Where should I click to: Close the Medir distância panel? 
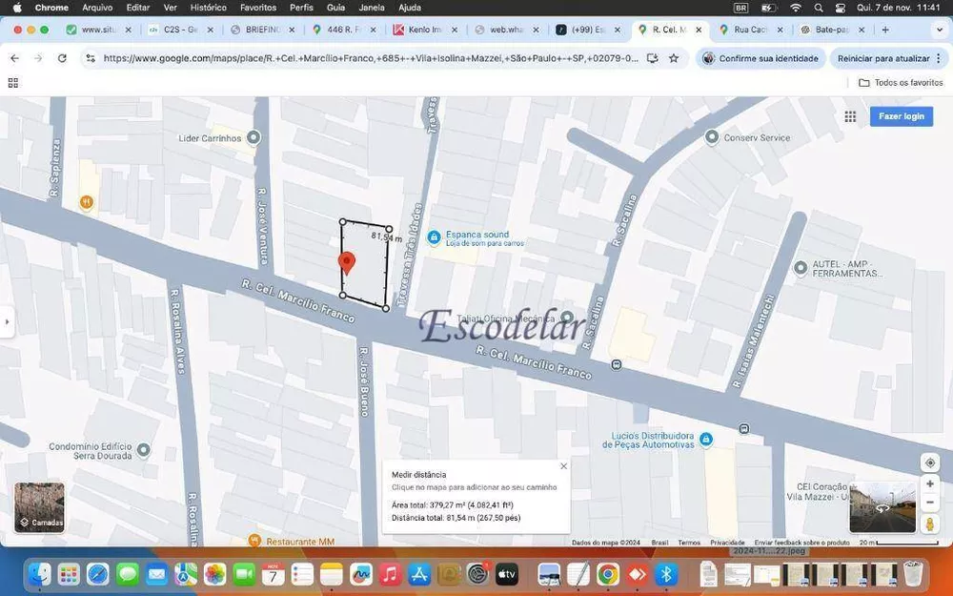pyautogui.click(x=563, y=466)
